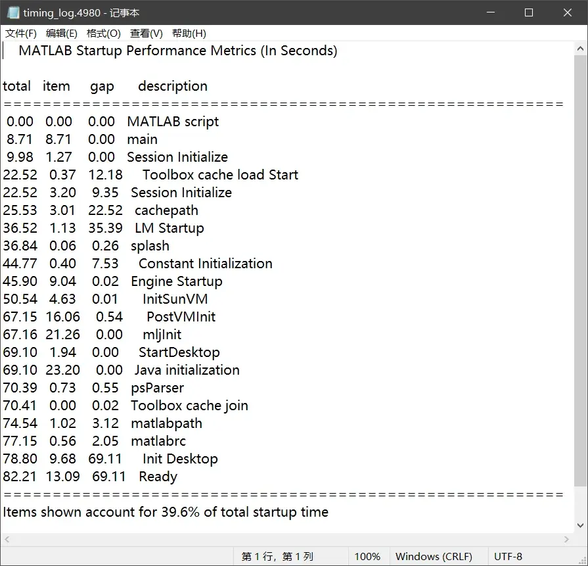This screenshot has width=588, height=566.
Task: Maximize the Notepad window
Action: 529,12
